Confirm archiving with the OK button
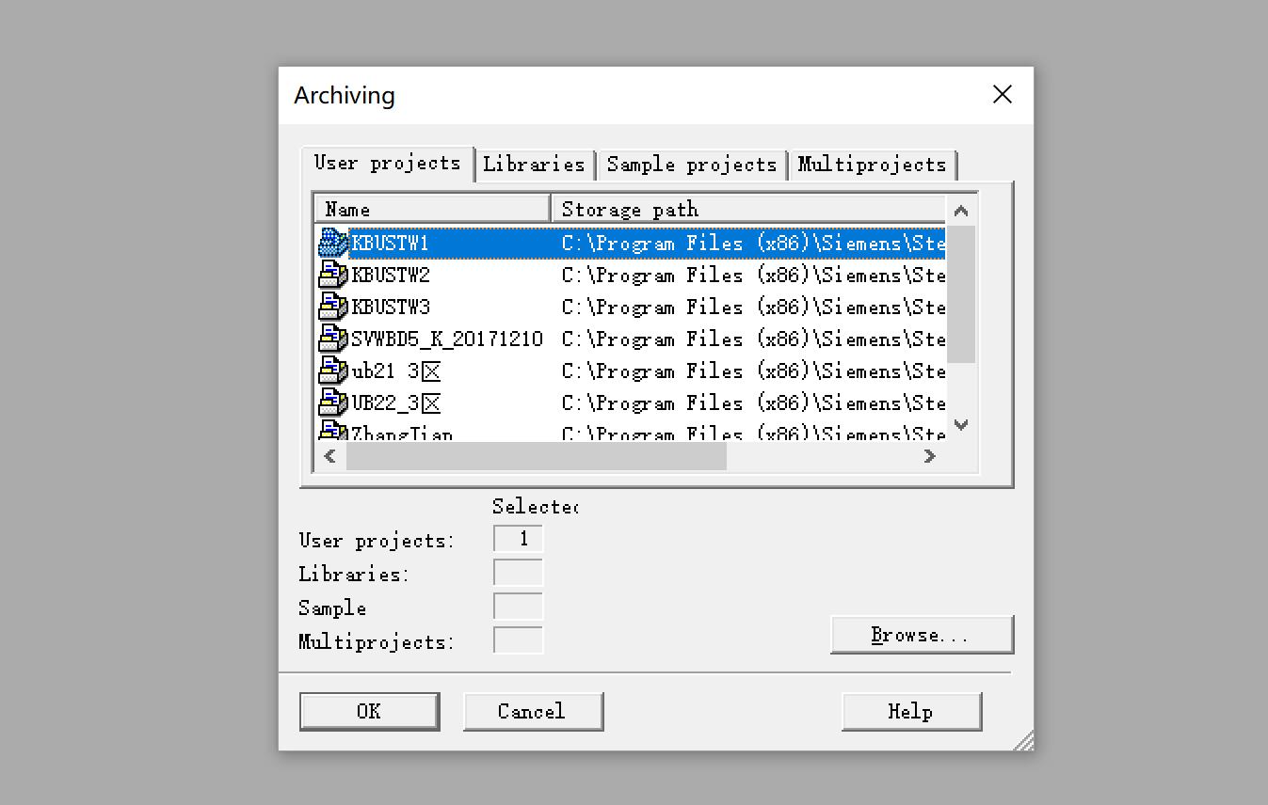 coord(369,711)
